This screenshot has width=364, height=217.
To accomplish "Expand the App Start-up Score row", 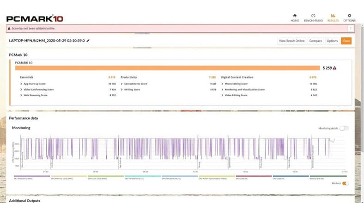I will [21, 84].
